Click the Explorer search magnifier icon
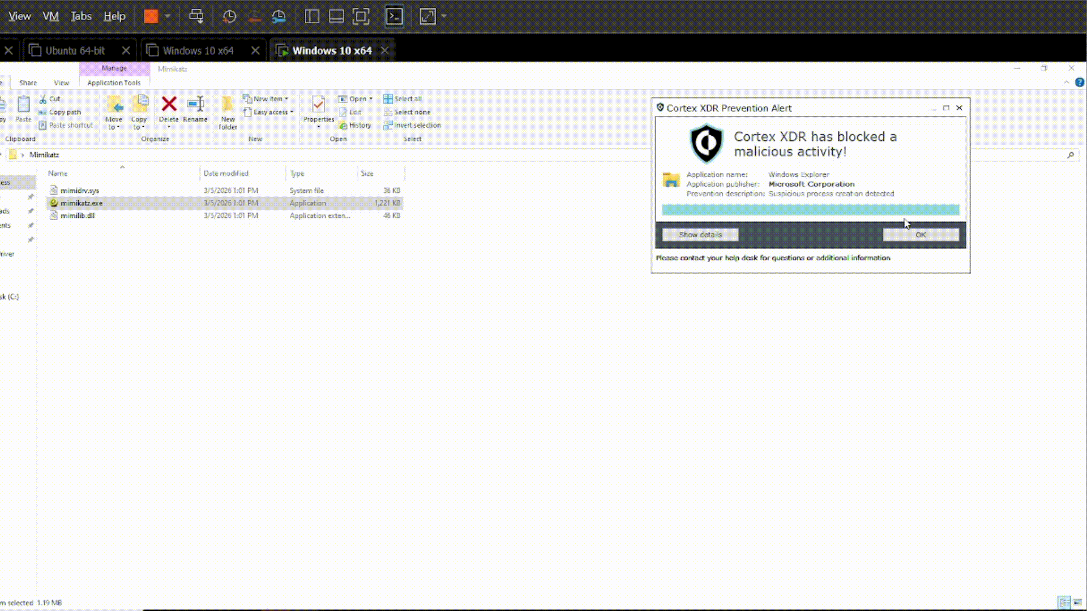The height and width of the screenshot is (611, 1087). [1071, 154]
